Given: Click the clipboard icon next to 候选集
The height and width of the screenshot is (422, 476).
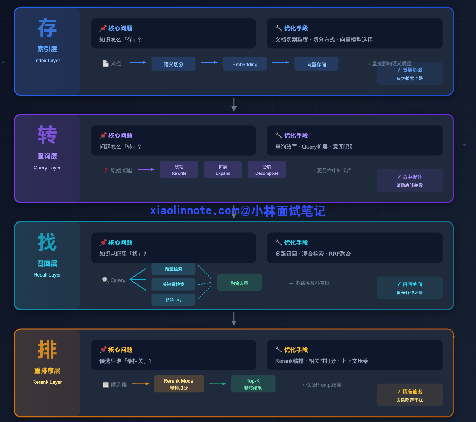Looking at the screenshot, I should tap(106, 385).
